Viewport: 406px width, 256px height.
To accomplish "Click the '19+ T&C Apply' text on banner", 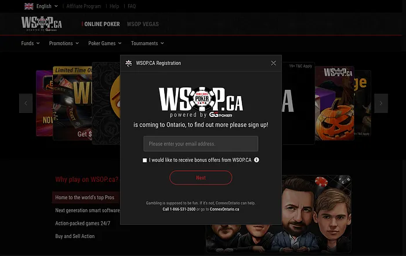I will [300, 66].
